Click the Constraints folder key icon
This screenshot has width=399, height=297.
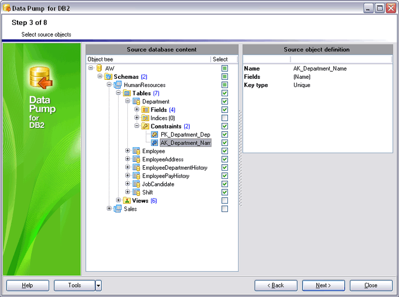tap(145, 126)
